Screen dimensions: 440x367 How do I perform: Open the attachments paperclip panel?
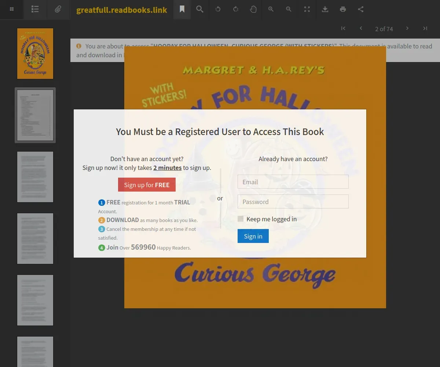click(58, 9)
